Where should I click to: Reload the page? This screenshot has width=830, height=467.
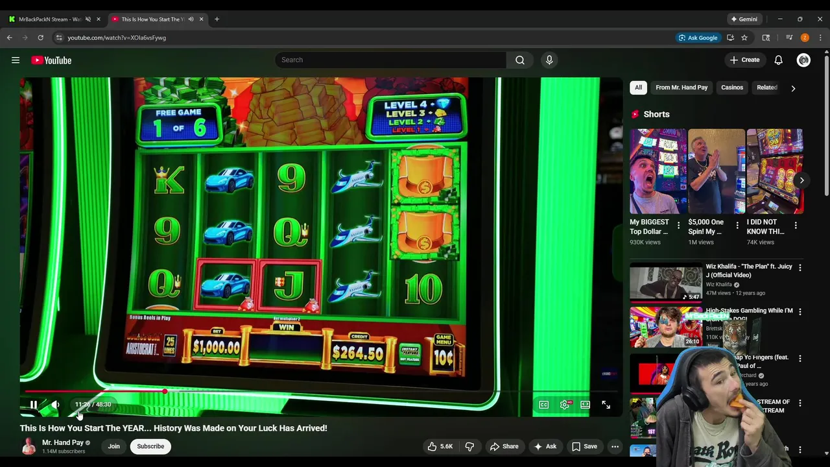[x=40, y=38]
